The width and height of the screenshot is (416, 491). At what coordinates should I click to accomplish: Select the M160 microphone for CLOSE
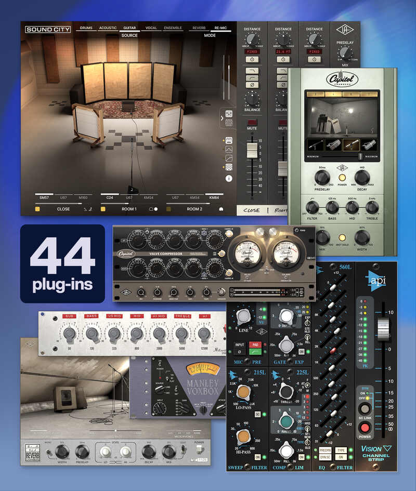[83, 197]
